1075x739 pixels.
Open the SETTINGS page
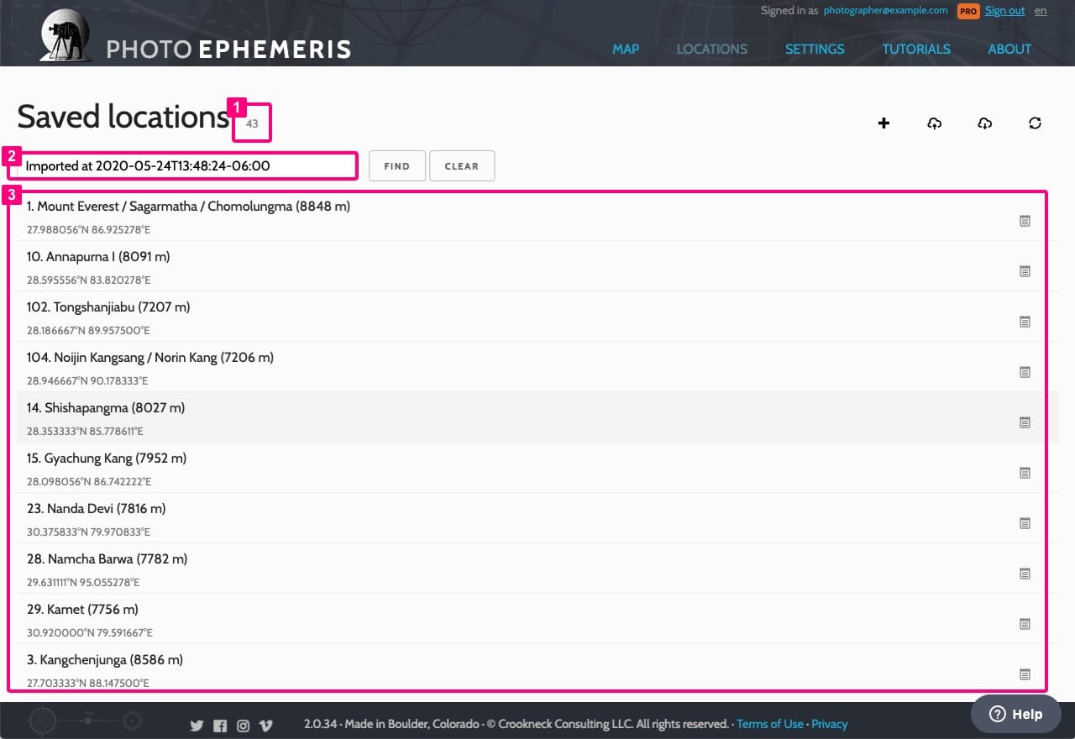[x=815, y=49]
